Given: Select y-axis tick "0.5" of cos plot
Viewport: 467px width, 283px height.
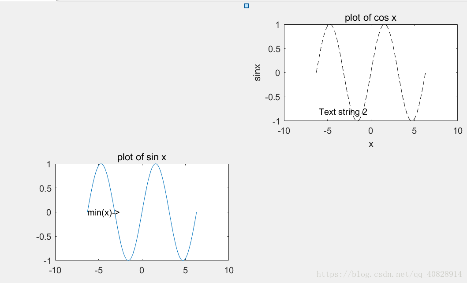Looking at the screenshot, I should 274,49.
